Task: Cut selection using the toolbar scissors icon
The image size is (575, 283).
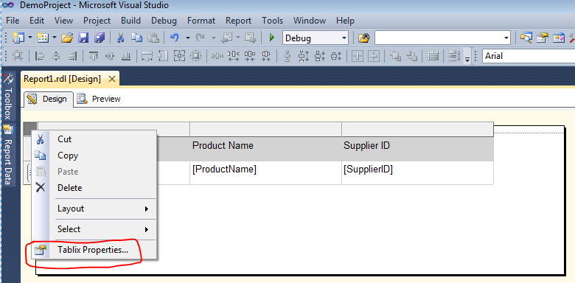Action: pos(120,38)
